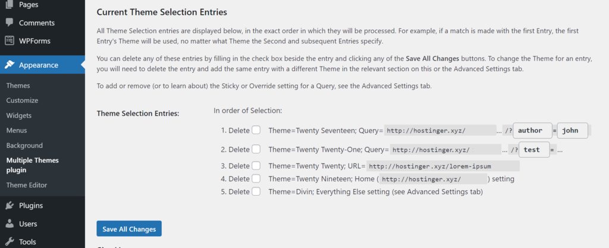Open Theme Editor submenu item
Screen dimensions: 609x248
(27, 185)
